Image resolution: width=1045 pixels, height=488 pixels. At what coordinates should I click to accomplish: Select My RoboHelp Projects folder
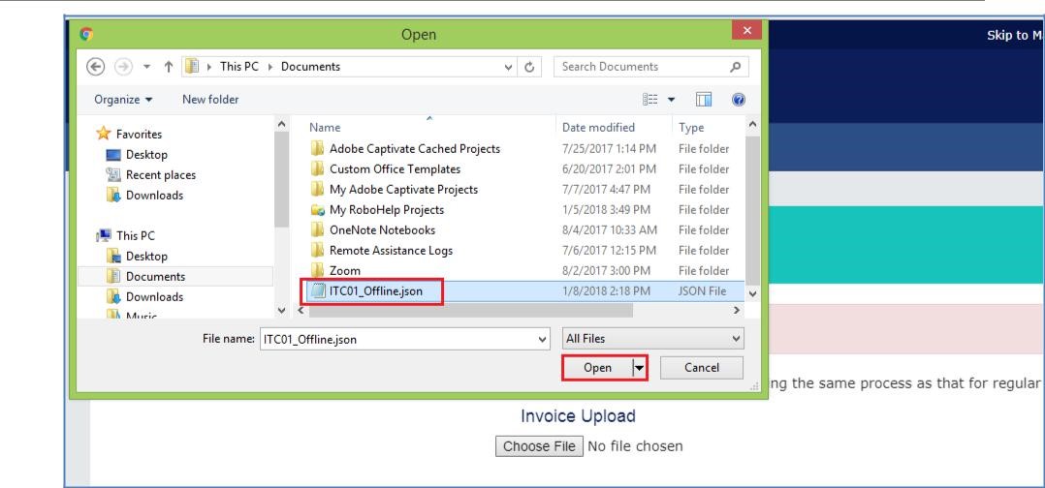point(387,210)
